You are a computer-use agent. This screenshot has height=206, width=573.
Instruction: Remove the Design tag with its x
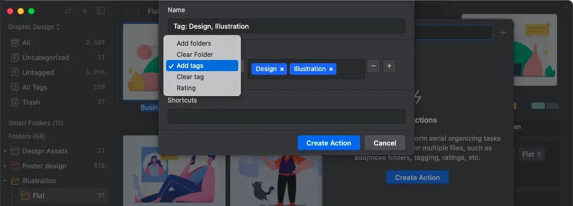point(282,69)
